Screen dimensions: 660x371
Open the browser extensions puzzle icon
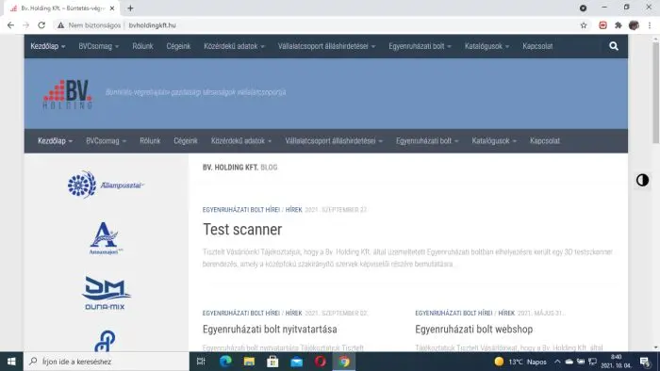[618, 25]
